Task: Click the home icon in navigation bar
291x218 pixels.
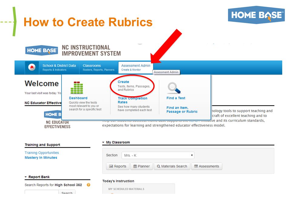Action: click(32, 67)
